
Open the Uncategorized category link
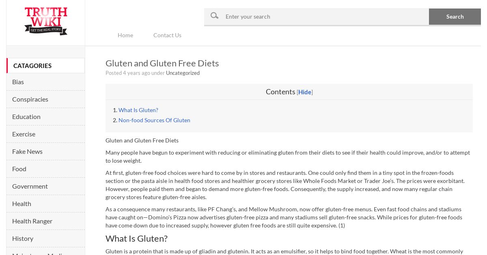click(x=183, y=73)
